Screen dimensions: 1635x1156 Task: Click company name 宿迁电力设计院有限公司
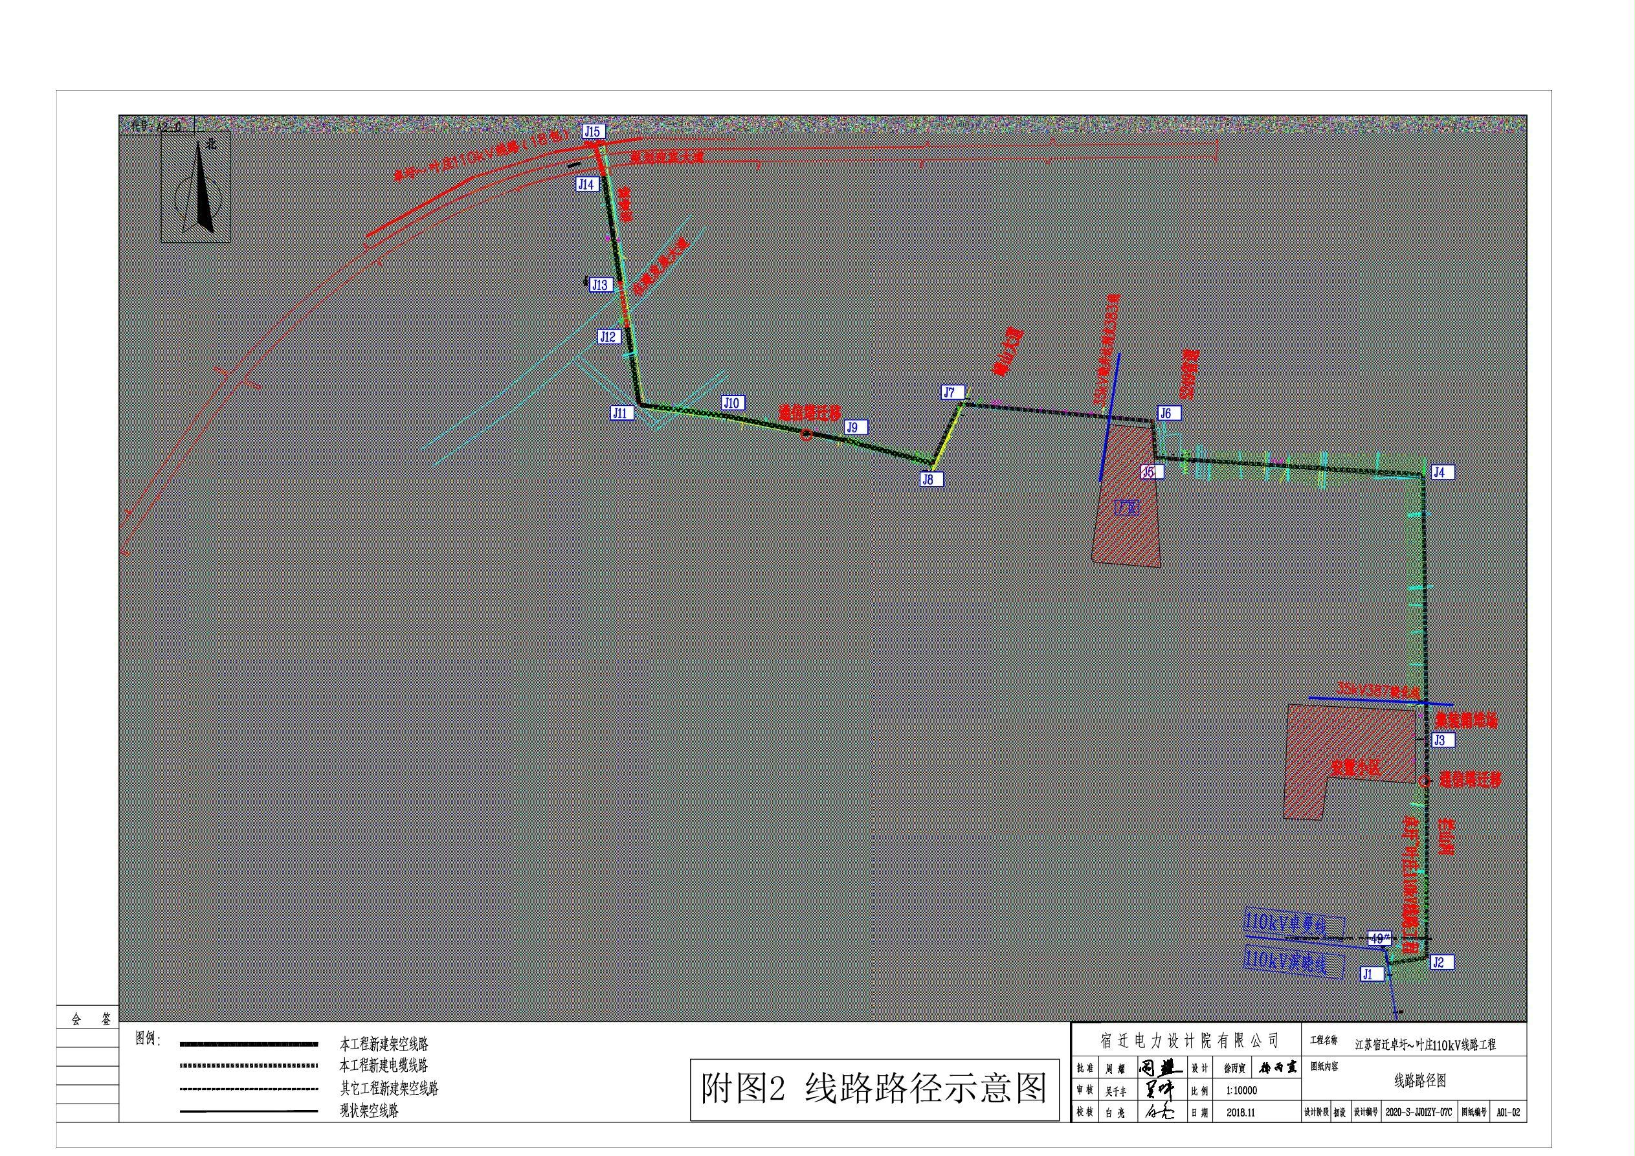pyautogui.click(x=1189, y=1041)
